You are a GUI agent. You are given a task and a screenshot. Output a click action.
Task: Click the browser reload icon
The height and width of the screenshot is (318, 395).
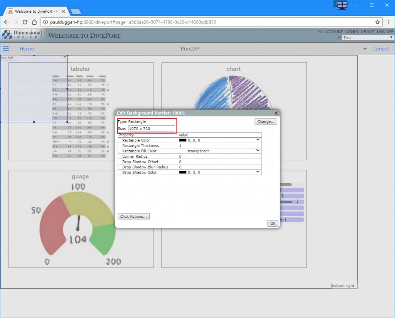pyautogui.click(x=25, y=22)
